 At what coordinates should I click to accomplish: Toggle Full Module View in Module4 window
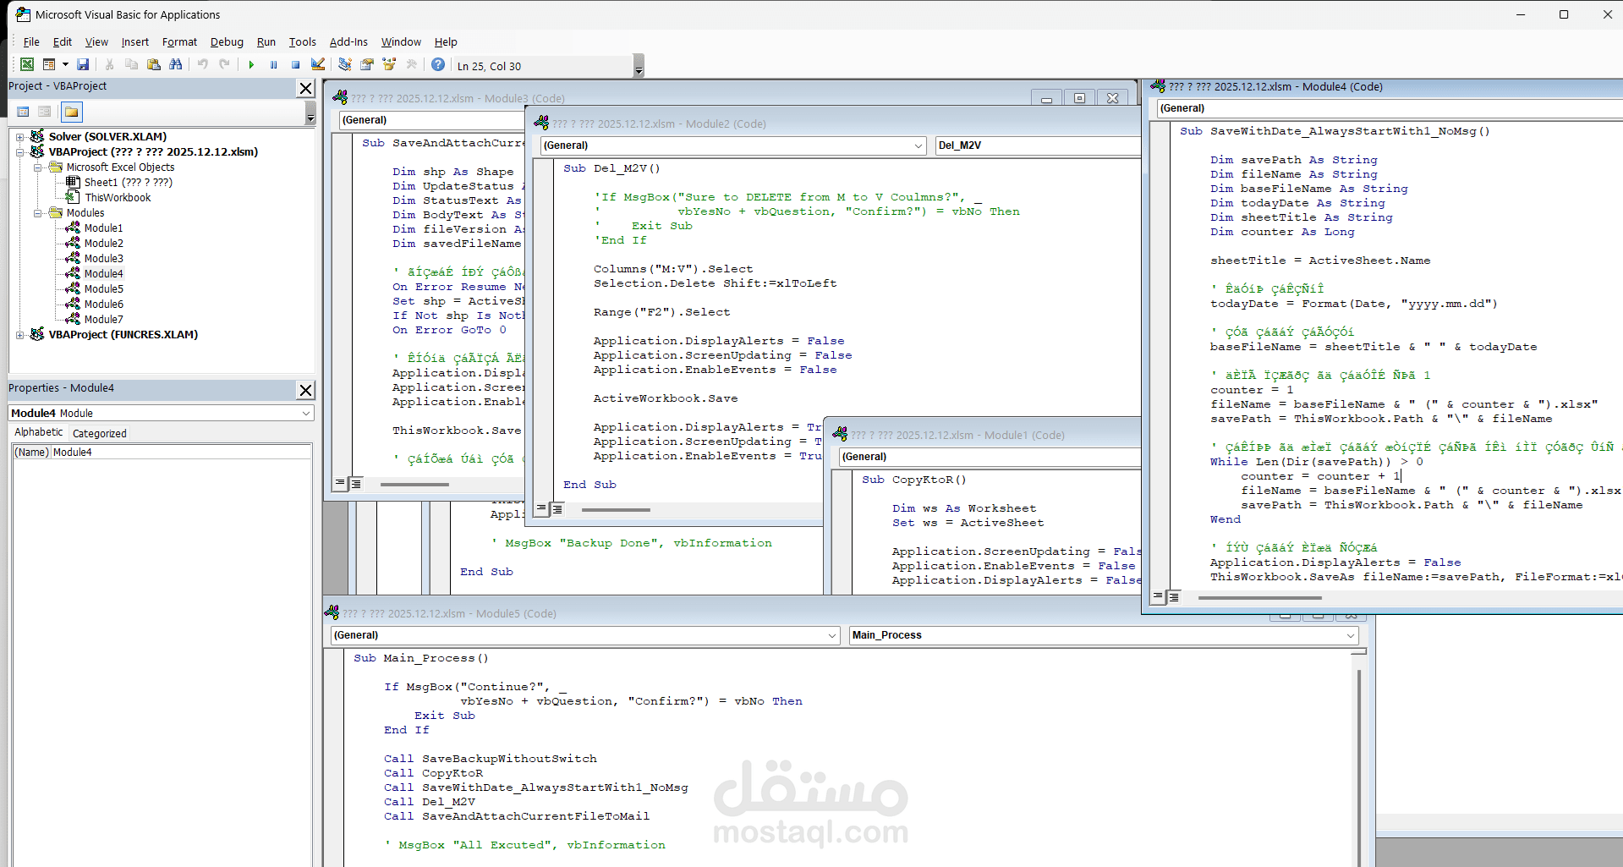1174,596
